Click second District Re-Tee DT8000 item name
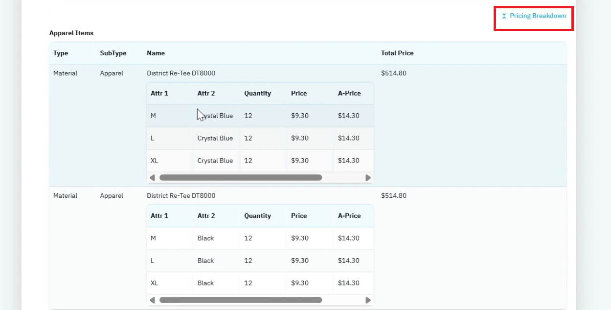The height and width of the screenshot is (310, 611). tap(181, 196)
